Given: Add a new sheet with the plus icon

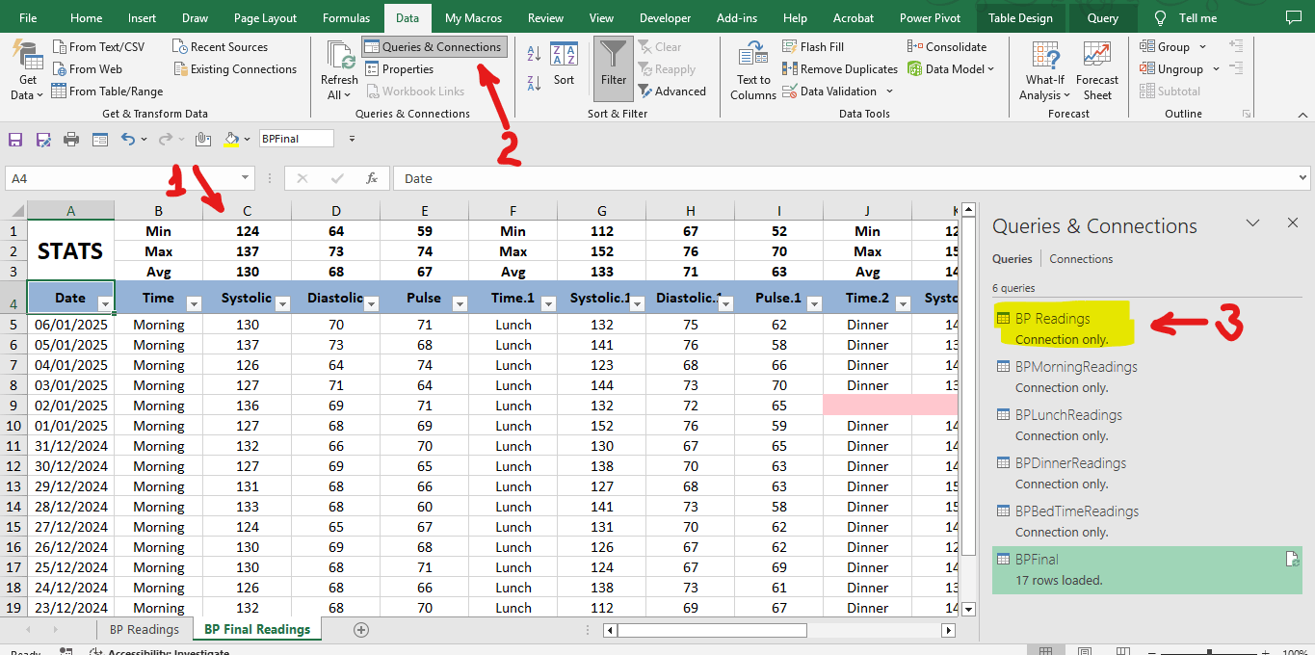Looking at the screenshot, I should [361, 629].
